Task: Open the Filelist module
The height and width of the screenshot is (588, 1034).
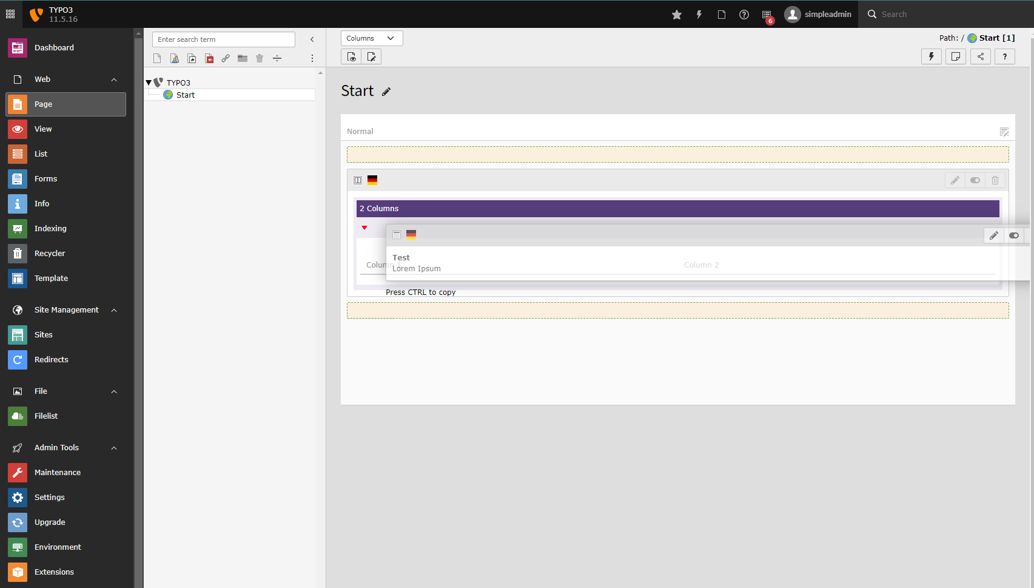Action: pyautogui.click(x=47, y=416)
